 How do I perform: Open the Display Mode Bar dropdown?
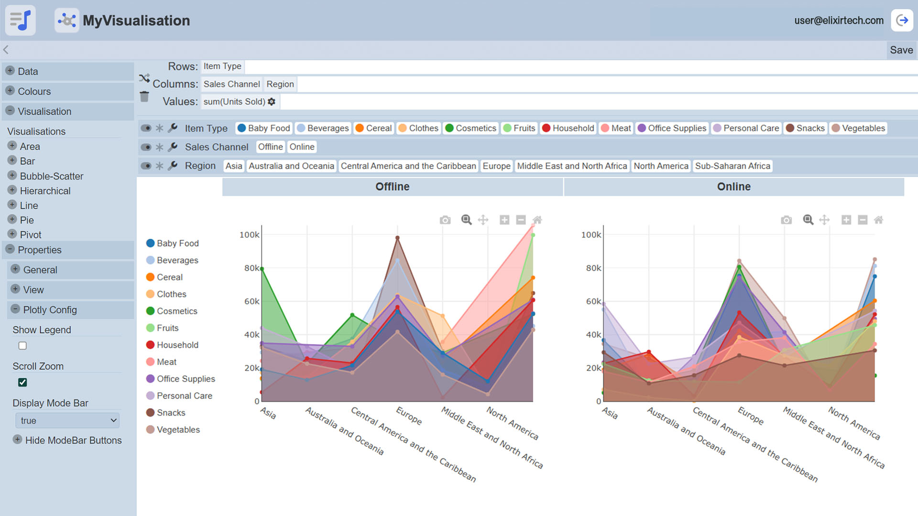tap(67, 420)
